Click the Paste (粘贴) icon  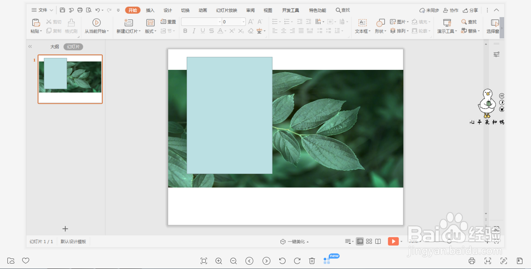pyautogui.click(x=36, y=23)
